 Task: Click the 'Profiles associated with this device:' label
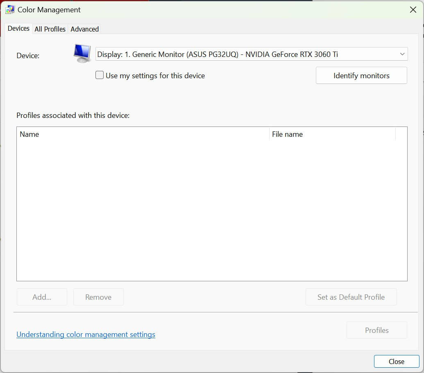tap(73, 115)
